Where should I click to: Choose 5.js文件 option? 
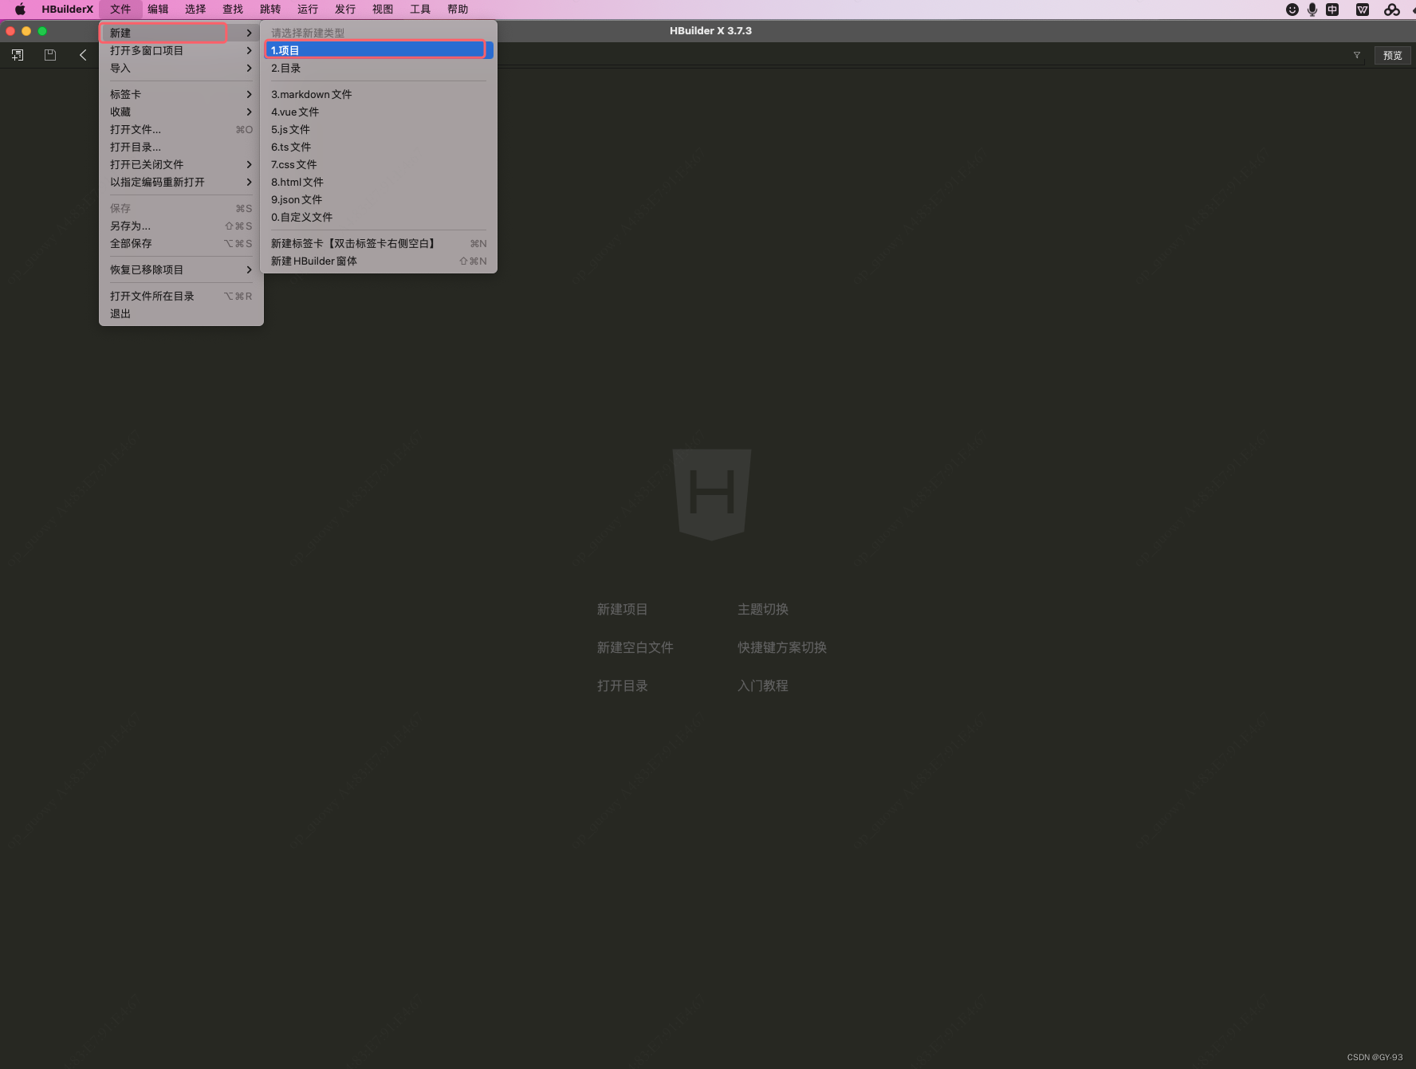point(379,129)
